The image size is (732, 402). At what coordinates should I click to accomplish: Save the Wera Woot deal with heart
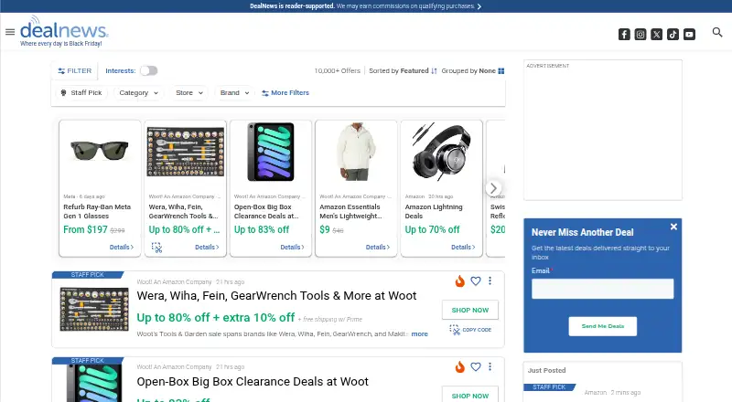click(476, 281)
